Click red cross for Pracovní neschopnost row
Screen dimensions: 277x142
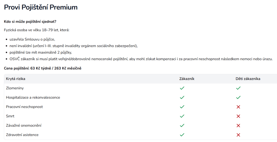(x=238, y=107)
